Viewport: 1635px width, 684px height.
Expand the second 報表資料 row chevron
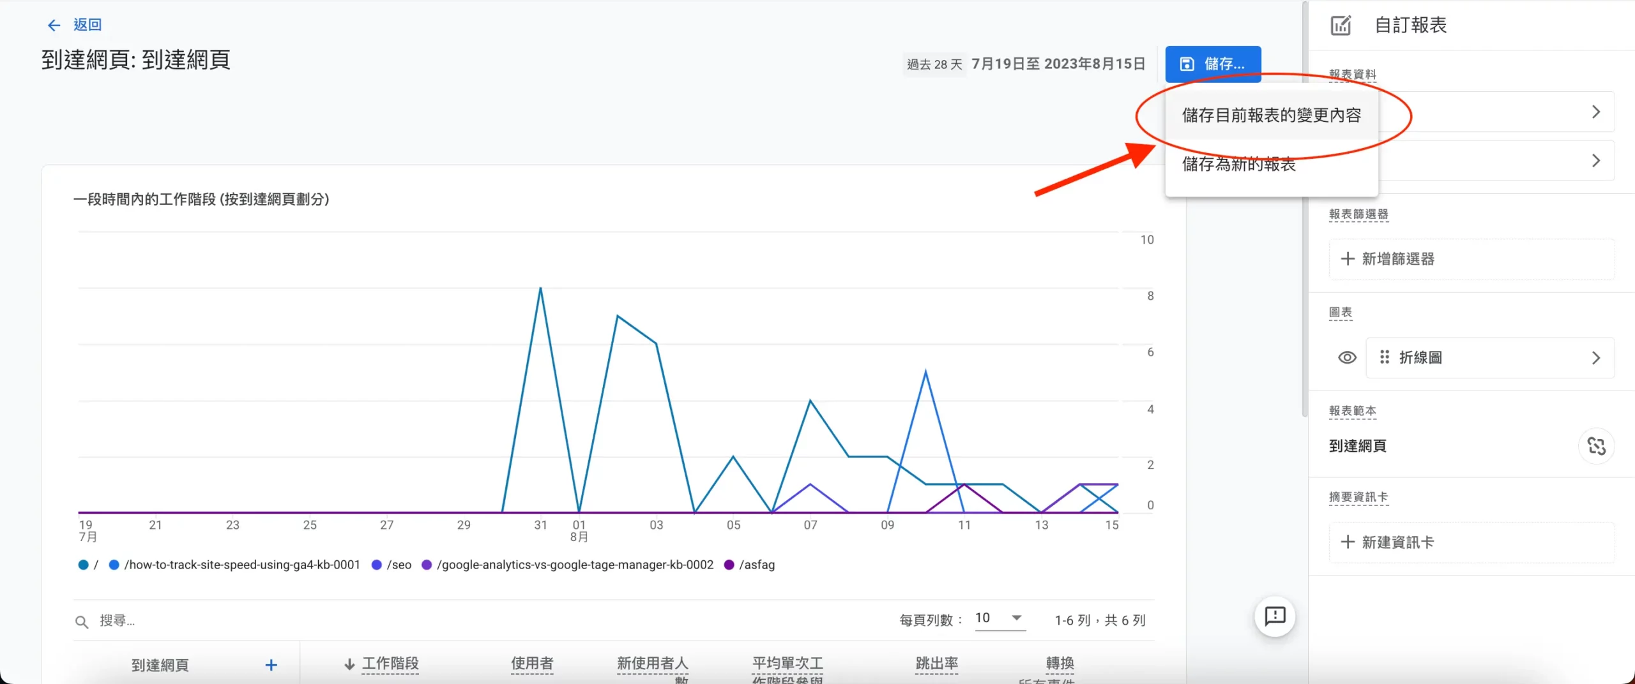1595,160
